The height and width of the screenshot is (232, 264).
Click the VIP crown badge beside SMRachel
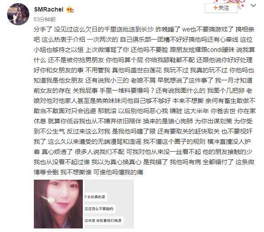[70, 10]
